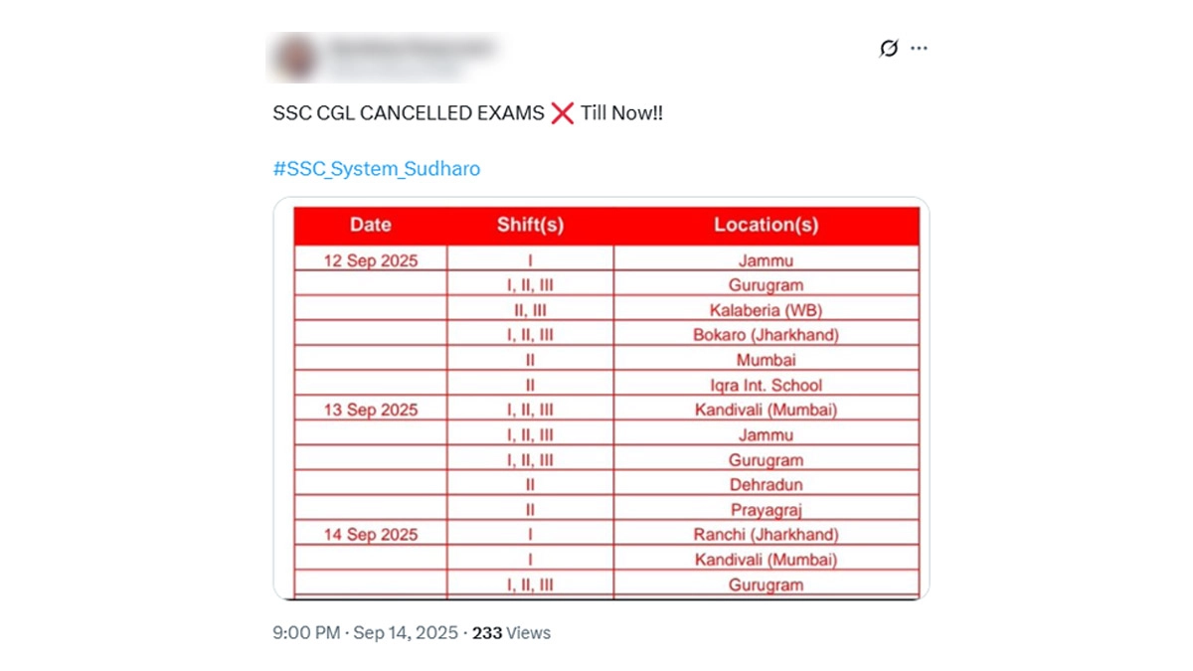Click the Ranchi (Jharkhand) location entry
Viewport: 1193px width, 671px height.
[x=766, y=534]
